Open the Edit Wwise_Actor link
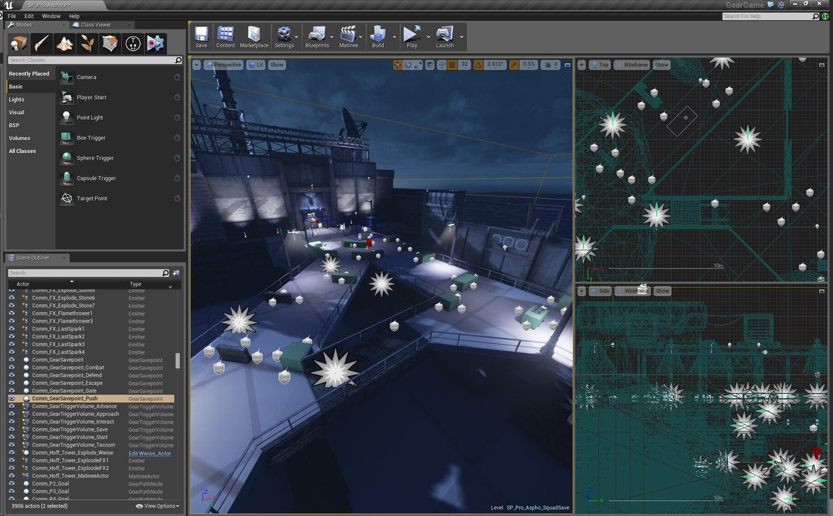Image resolution: width=833 pixels, height=516 pixels. point(150,453)
